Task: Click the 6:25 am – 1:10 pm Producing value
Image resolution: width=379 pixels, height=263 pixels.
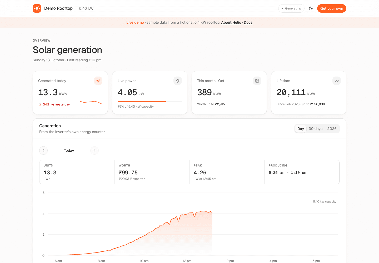Action: click(287, 173)
